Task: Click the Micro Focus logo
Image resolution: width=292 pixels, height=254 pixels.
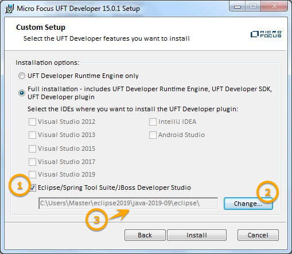Action: [266, 34]
